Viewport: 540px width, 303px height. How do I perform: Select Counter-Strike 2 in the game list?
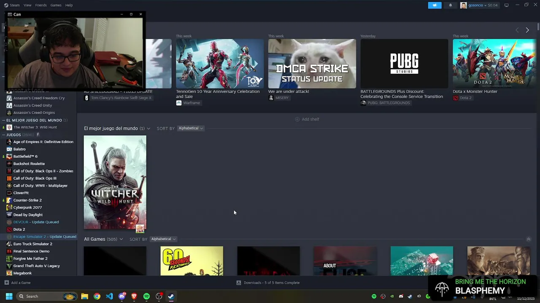click(x=27, y=200)
